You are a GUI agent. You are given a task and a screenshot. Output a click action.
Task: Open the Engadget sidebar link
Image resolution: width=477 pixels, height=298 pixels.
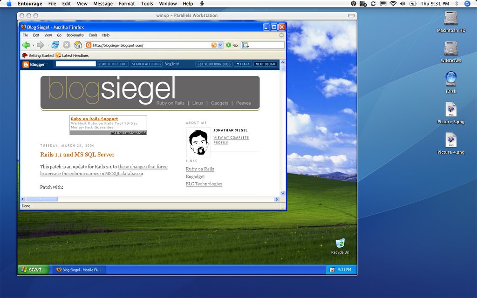[x=195, y=176]
